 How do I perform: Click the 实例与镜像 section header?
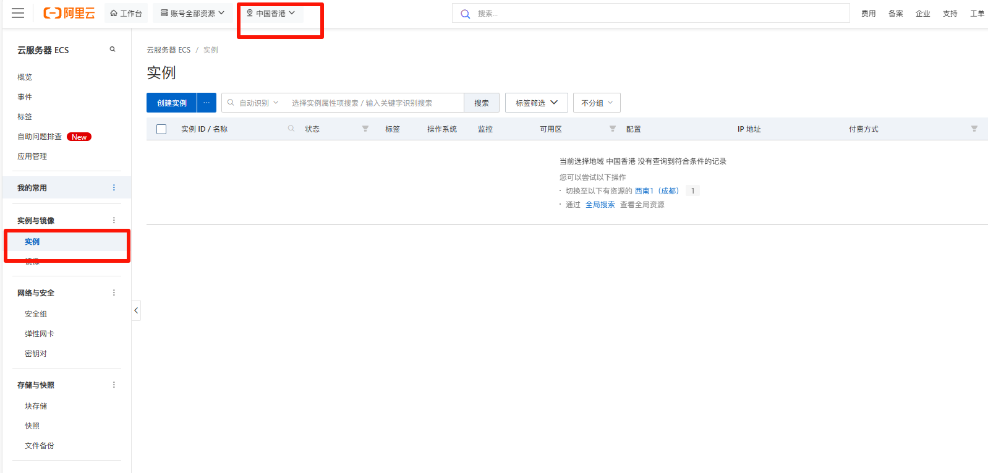click(x=36, y=221)
